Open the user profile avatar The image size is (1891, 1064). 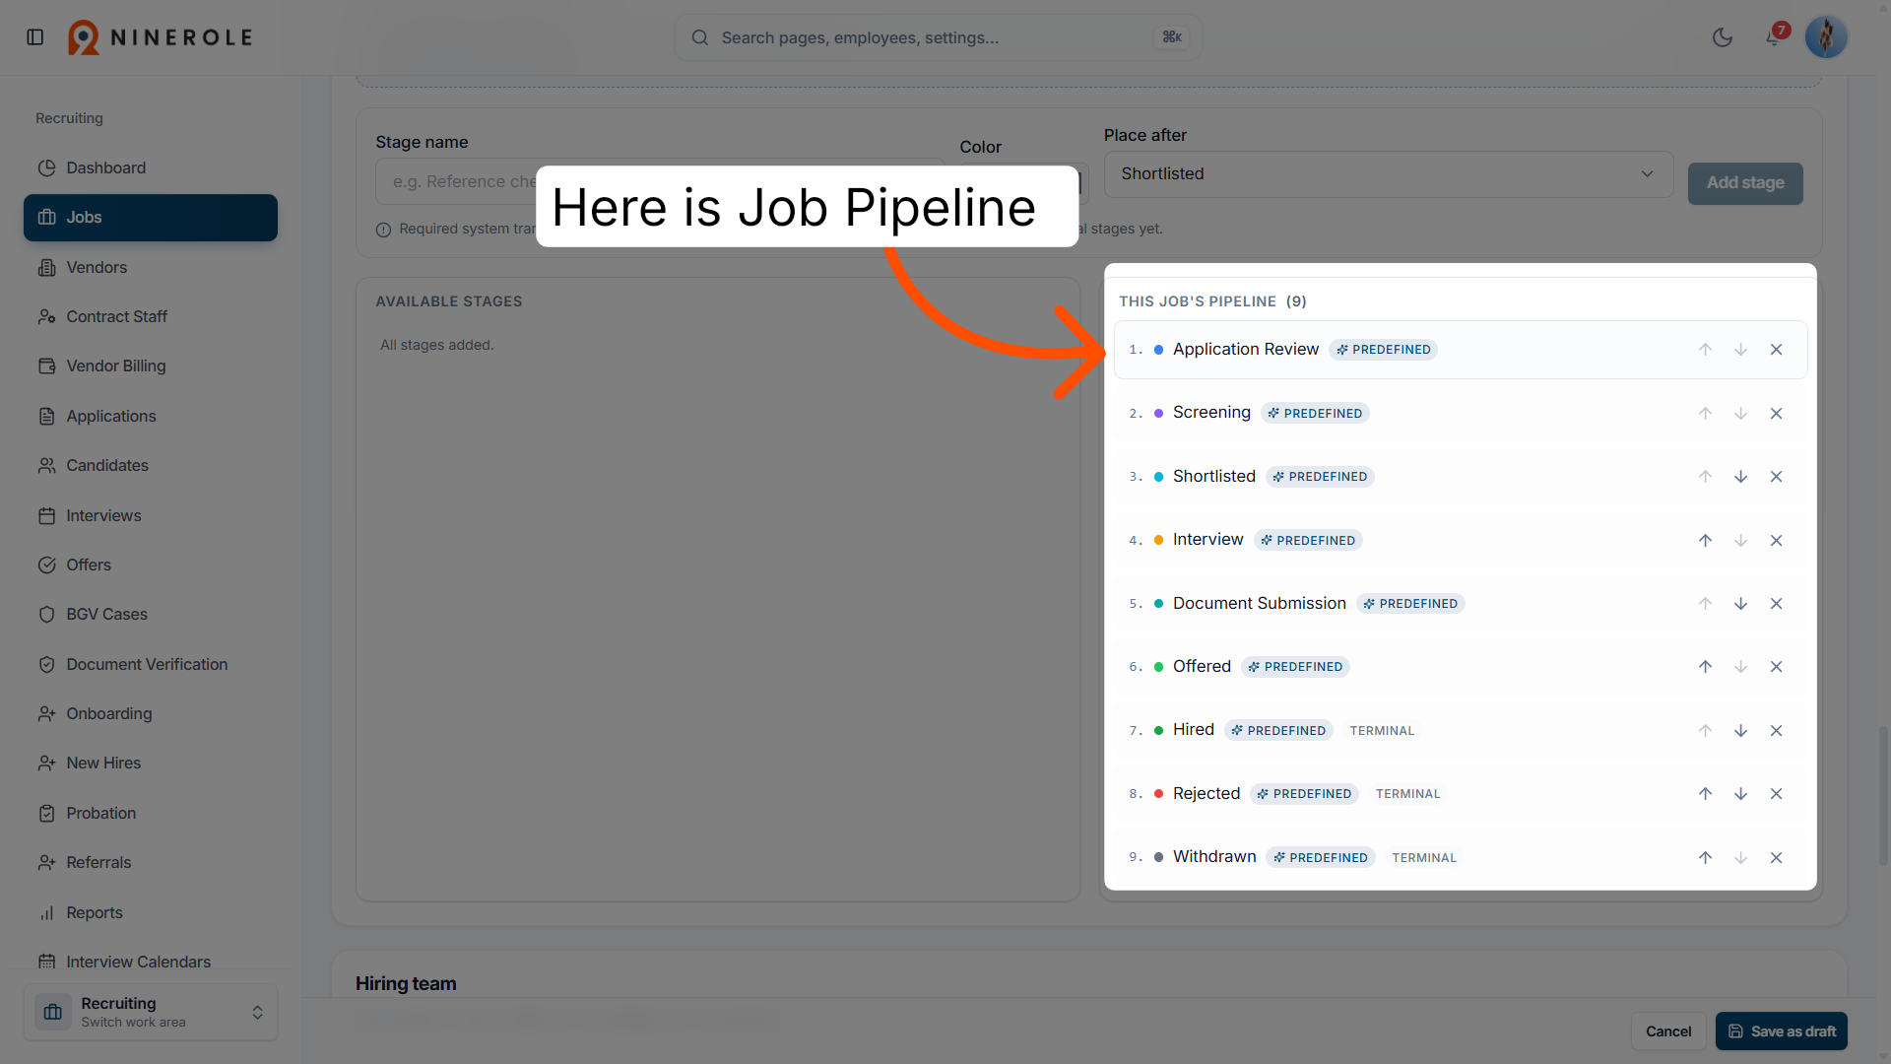click(1826, 37)
